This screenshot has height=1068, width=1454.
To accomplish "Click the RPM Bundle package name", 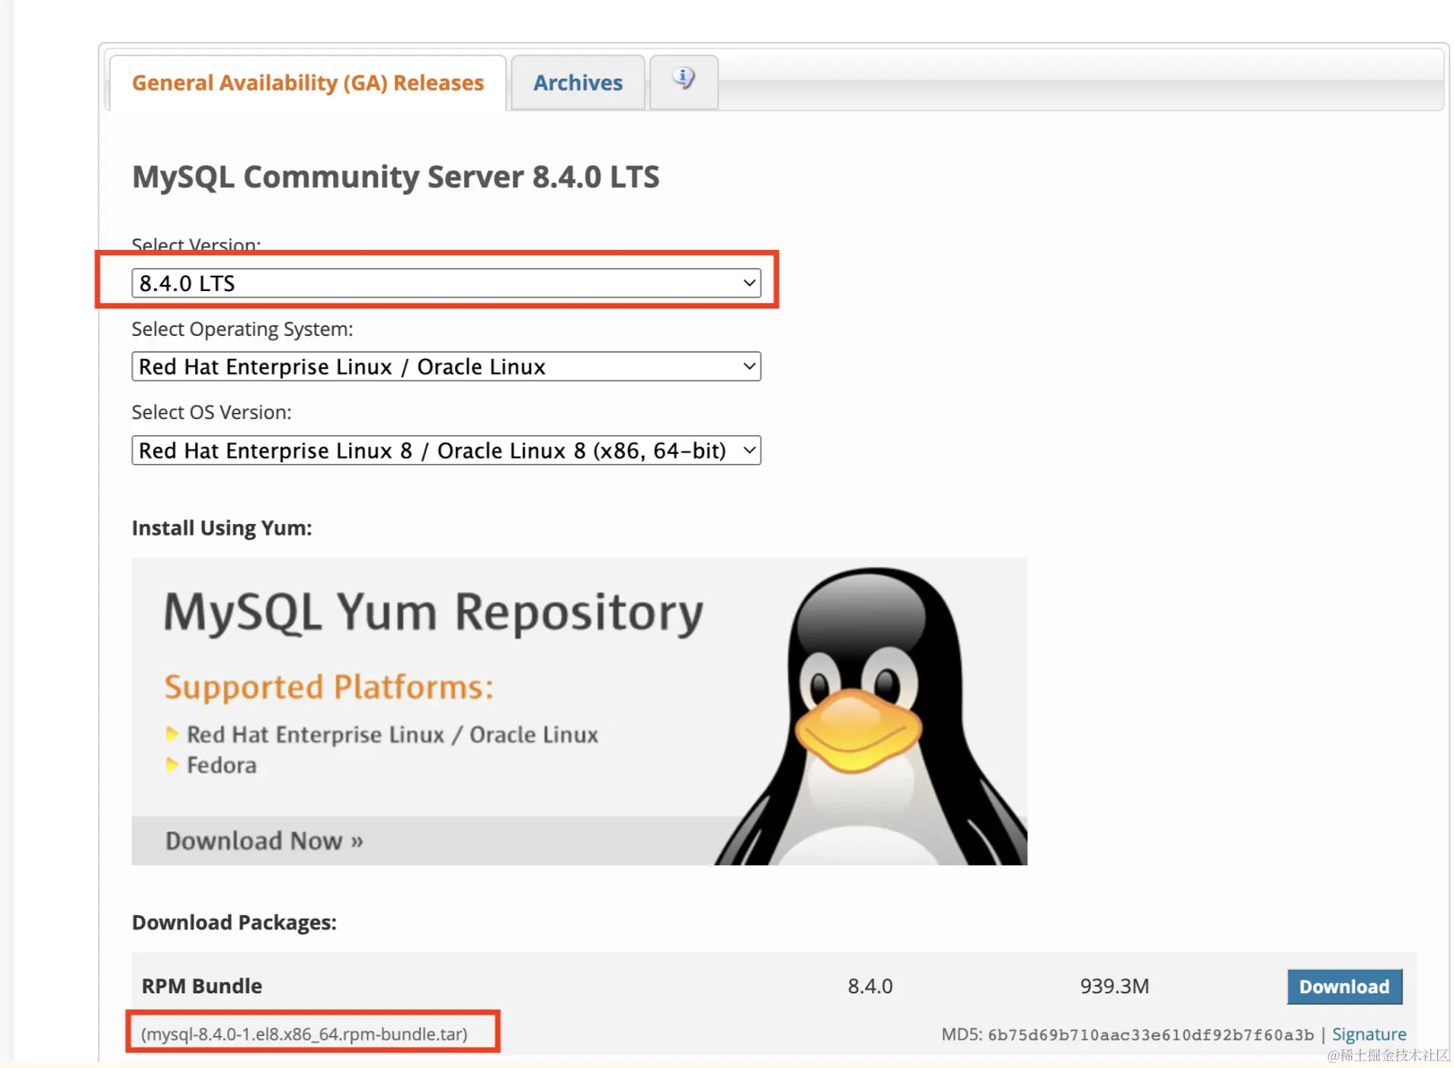I will [202, 986].
